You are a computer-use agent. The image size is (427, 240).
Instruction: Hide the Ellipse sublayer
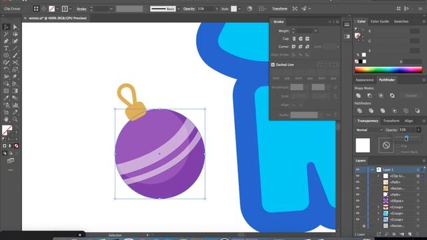pos(358,201)
